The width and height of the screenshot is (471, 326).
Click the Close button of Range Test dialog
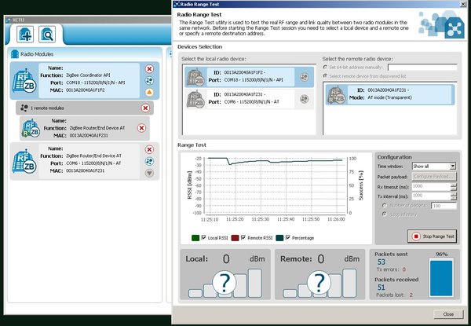pyautogui.click(x=448, y=314)
